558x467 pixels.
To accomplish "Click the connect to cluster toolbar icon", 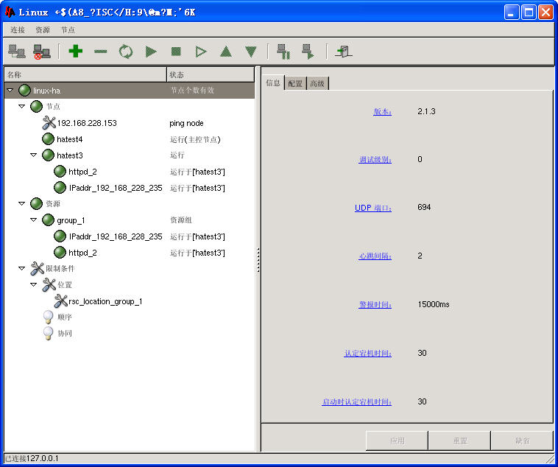I will point(16,52).
